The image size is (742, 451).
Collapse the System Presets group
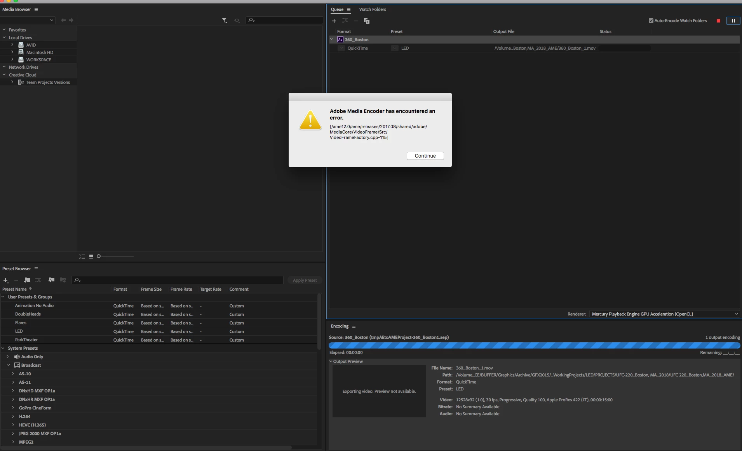[x=3, y=348]
